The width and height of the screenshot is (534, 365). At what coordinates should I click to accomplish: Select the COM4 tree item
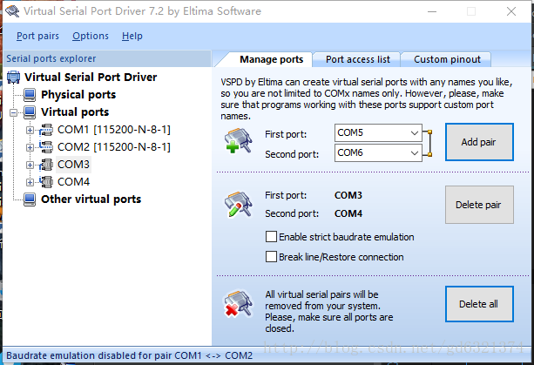click(73, 182)
